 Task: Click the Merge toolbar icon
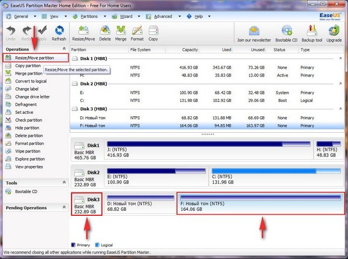[x=120, y=33]
